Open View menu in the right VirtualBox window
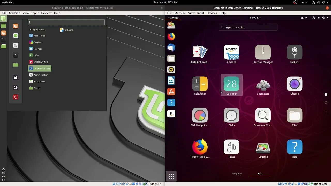Screen dimensions: 331x186 point(191,13)
